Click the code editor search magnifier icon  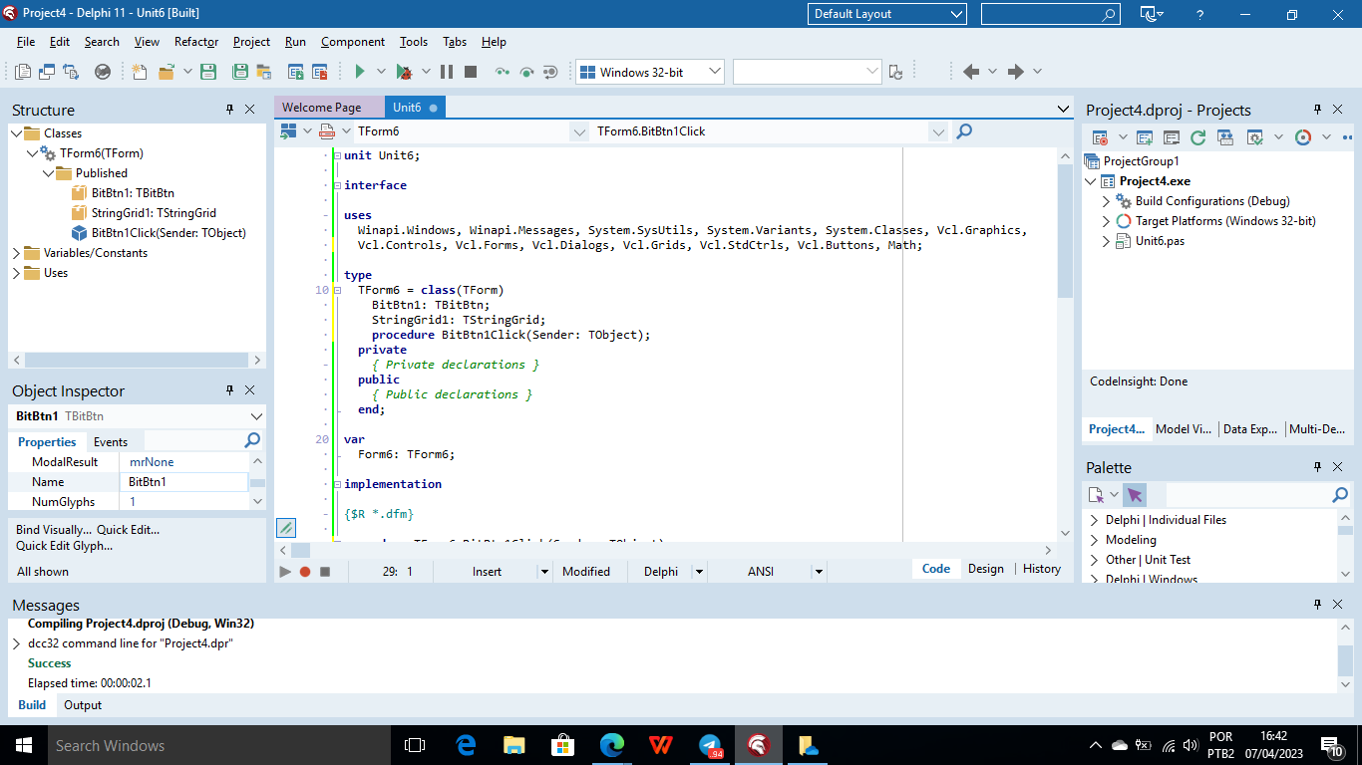pos(964,131)
